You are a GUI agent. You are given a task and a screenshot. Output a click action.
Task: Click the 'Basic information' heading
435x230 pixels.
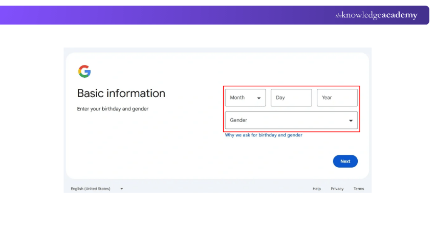121,94
